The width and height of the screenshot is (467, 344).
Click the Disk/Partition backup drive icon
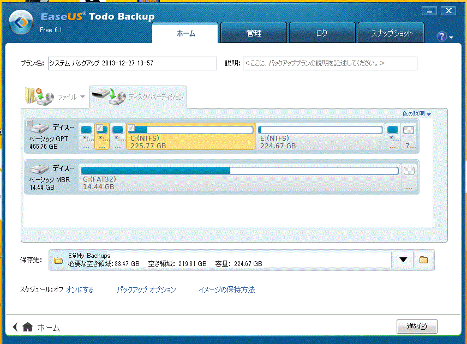109,96
